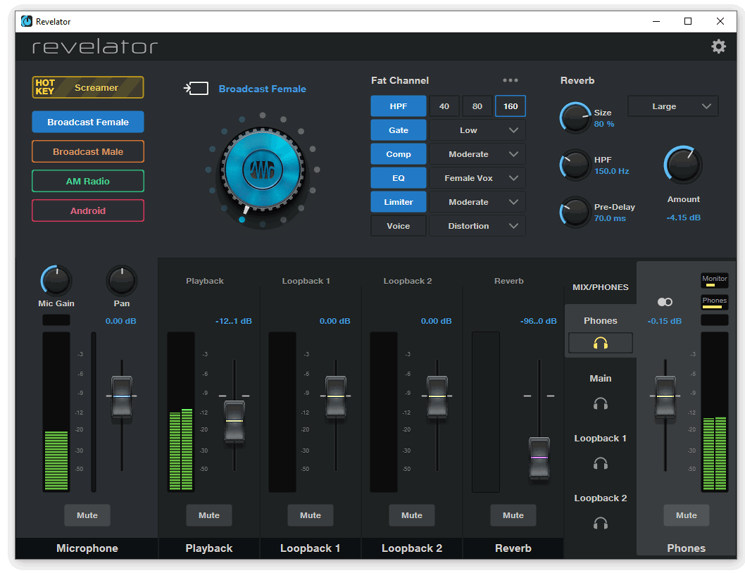Screen dimensions: 745x573
Task: Mute the Microphone channel
Action: (87, 515)
